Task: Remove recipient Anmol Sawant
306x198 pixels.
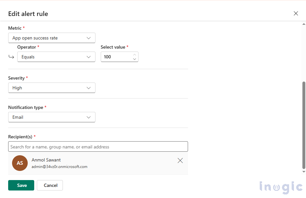Action: click(x=180, y=160)
